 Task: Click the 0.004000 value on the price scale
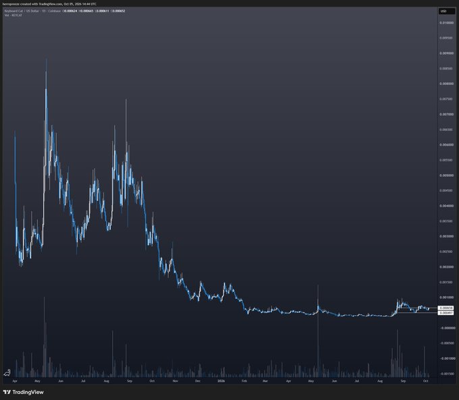point(446,206)
